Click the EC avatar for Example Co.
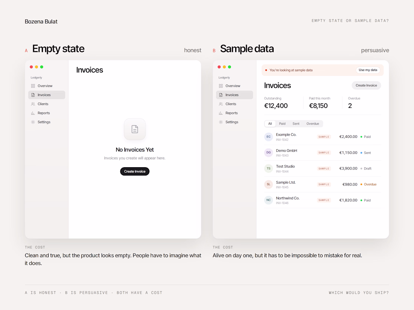The height and width of the screenshot is (310, 414). 268,137
